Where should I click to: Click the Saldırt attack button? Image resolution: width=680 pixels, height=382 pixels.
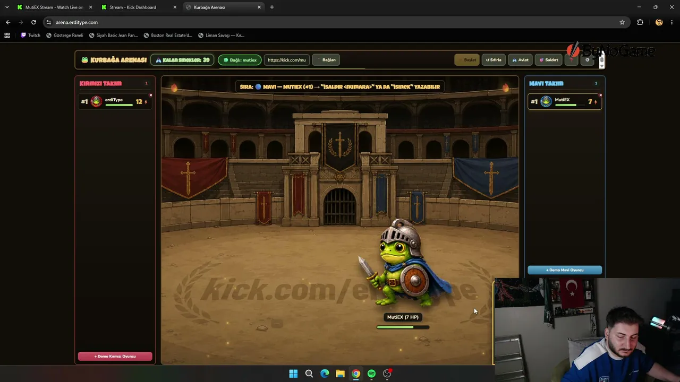549,60
